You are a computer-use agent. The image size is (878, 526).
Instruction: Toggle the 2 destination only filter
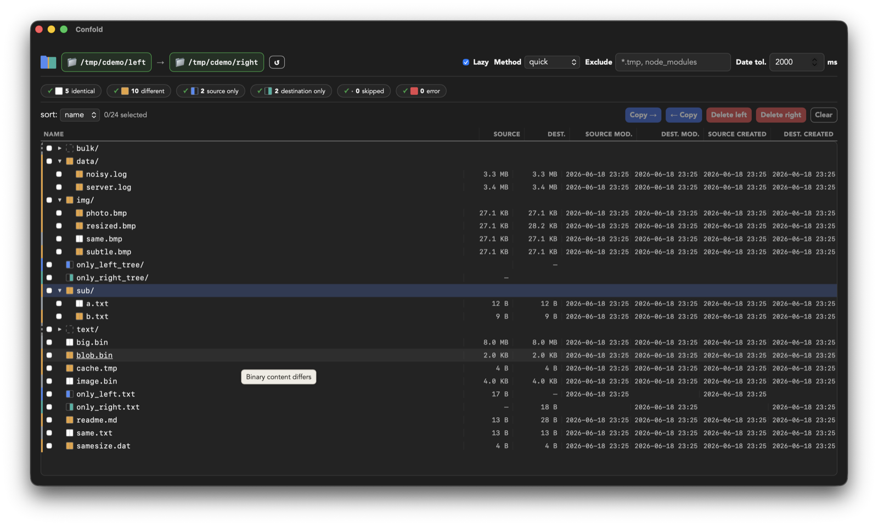[291, 91]
